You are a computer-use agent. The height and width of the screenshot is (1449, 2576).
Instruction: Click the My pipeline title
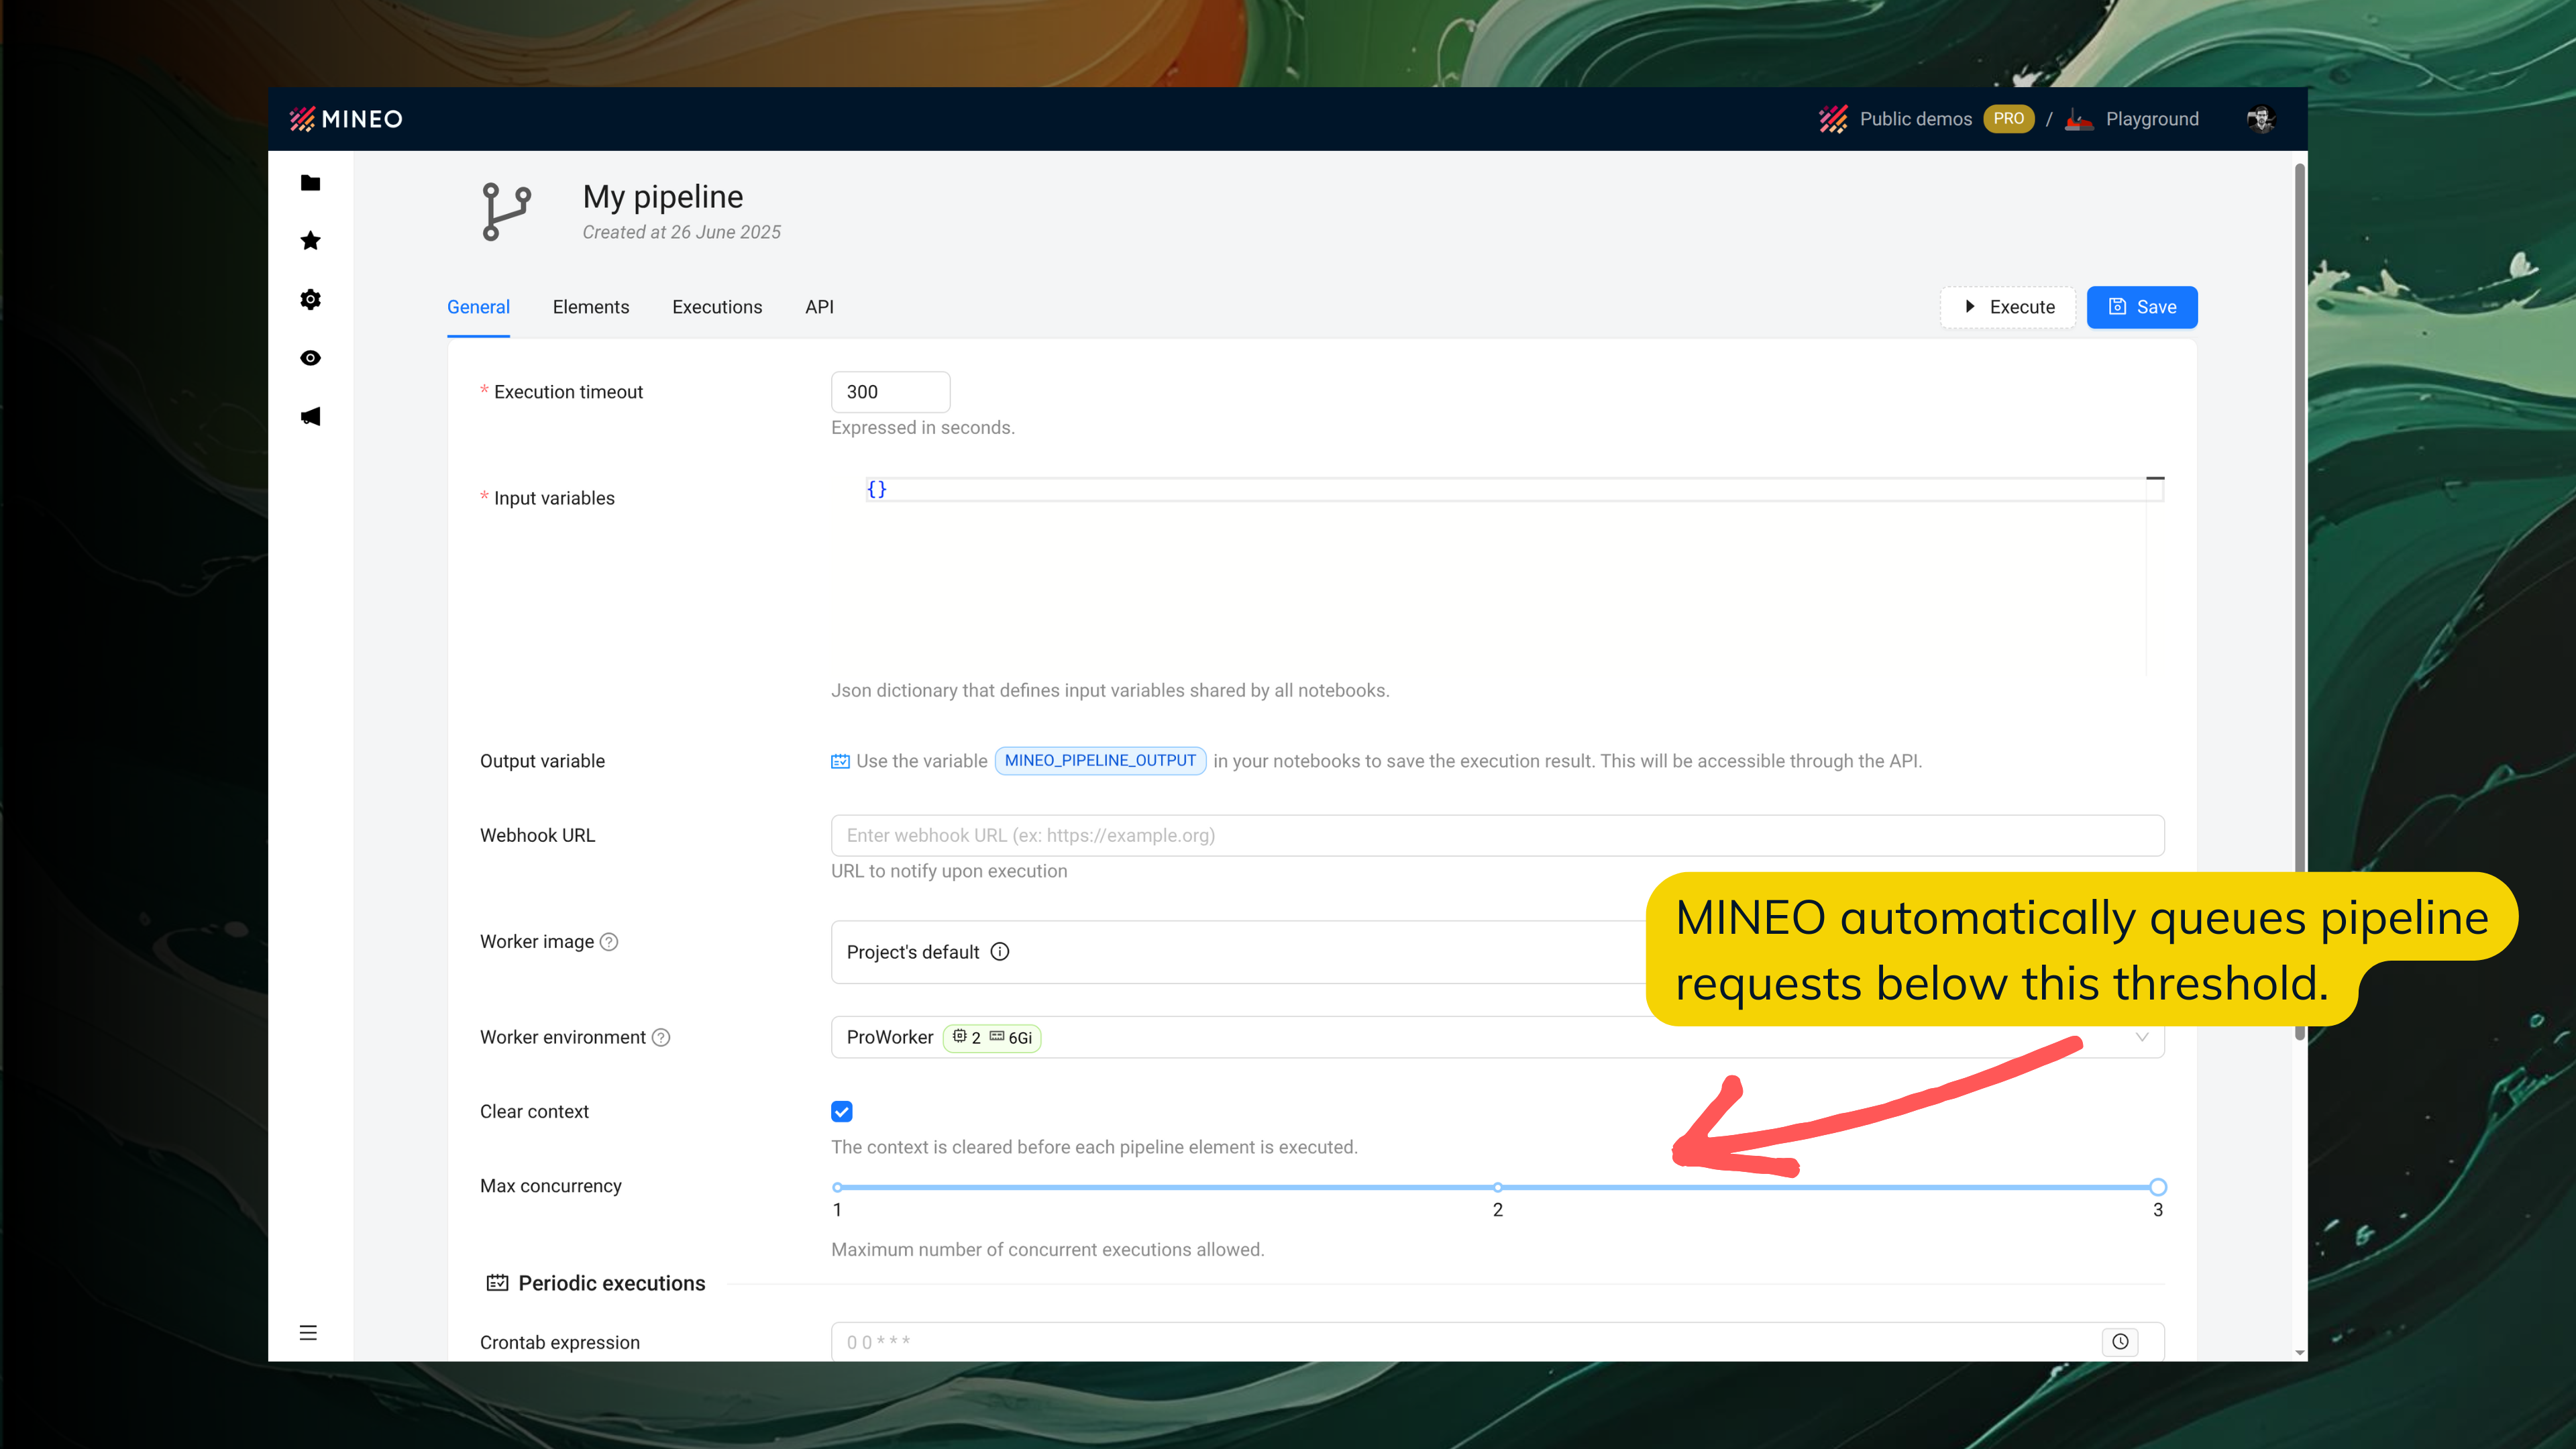click(662, 197)
